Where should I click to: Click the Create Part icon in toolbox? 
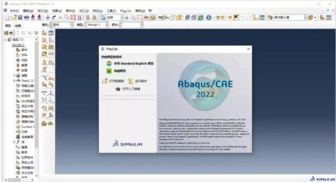[44, 33]
